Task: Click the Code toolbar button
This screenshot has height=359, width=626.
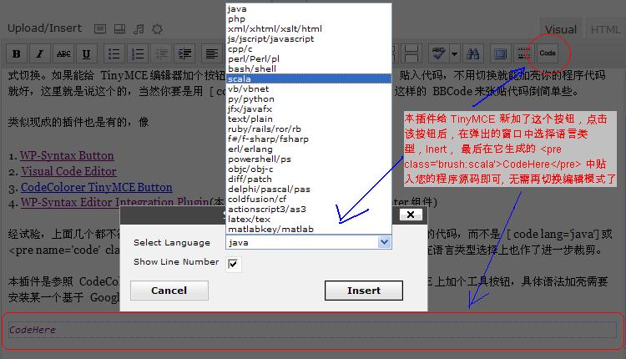Action: coord(548,53)
